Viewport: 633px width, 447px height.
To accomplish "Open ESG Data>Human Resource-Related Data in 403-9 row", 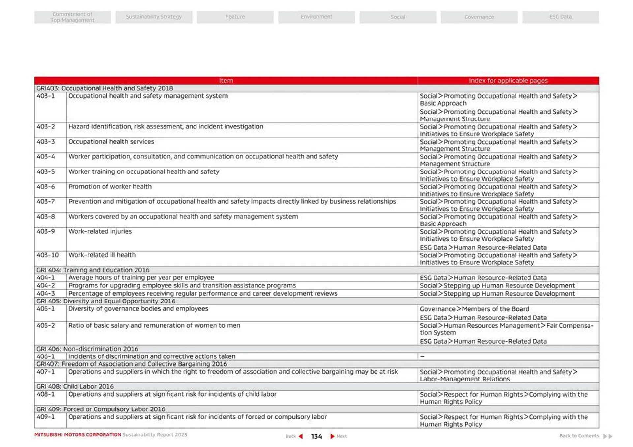I will [x=483, y=248].
